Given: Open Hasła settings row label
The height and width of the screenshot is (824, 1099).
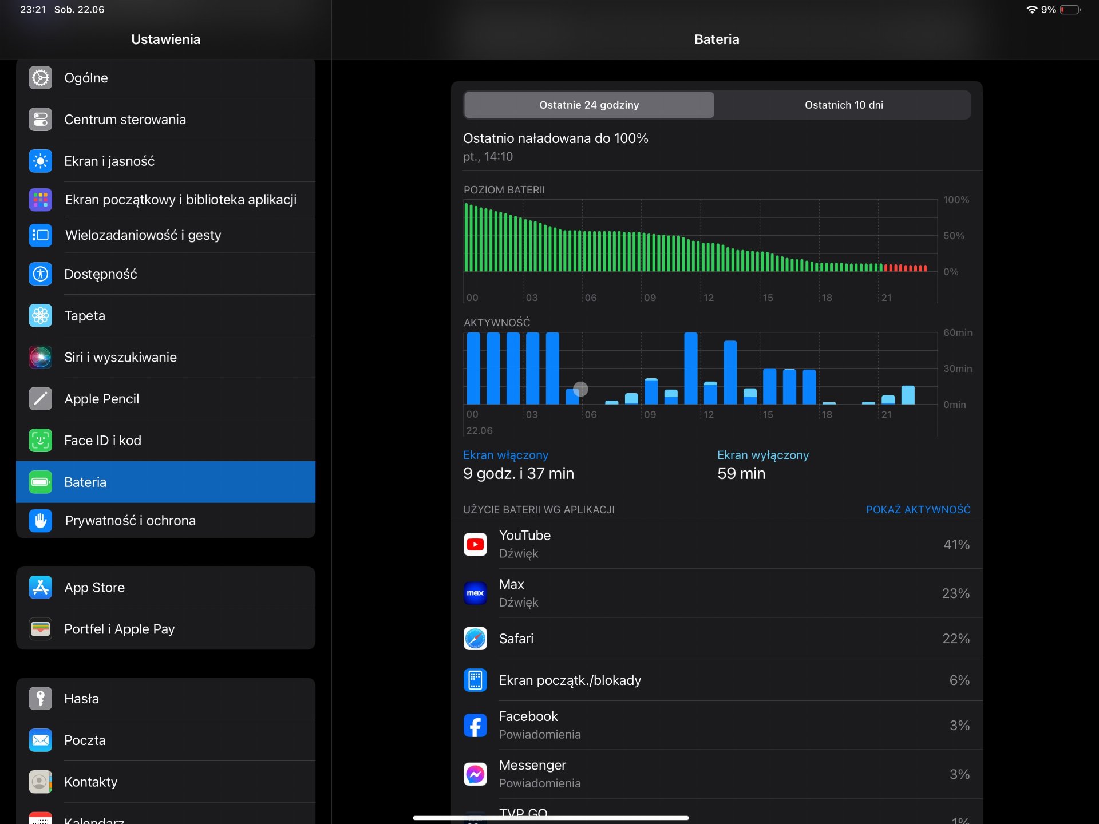Looking at the screenshot, I should (81, 699).
